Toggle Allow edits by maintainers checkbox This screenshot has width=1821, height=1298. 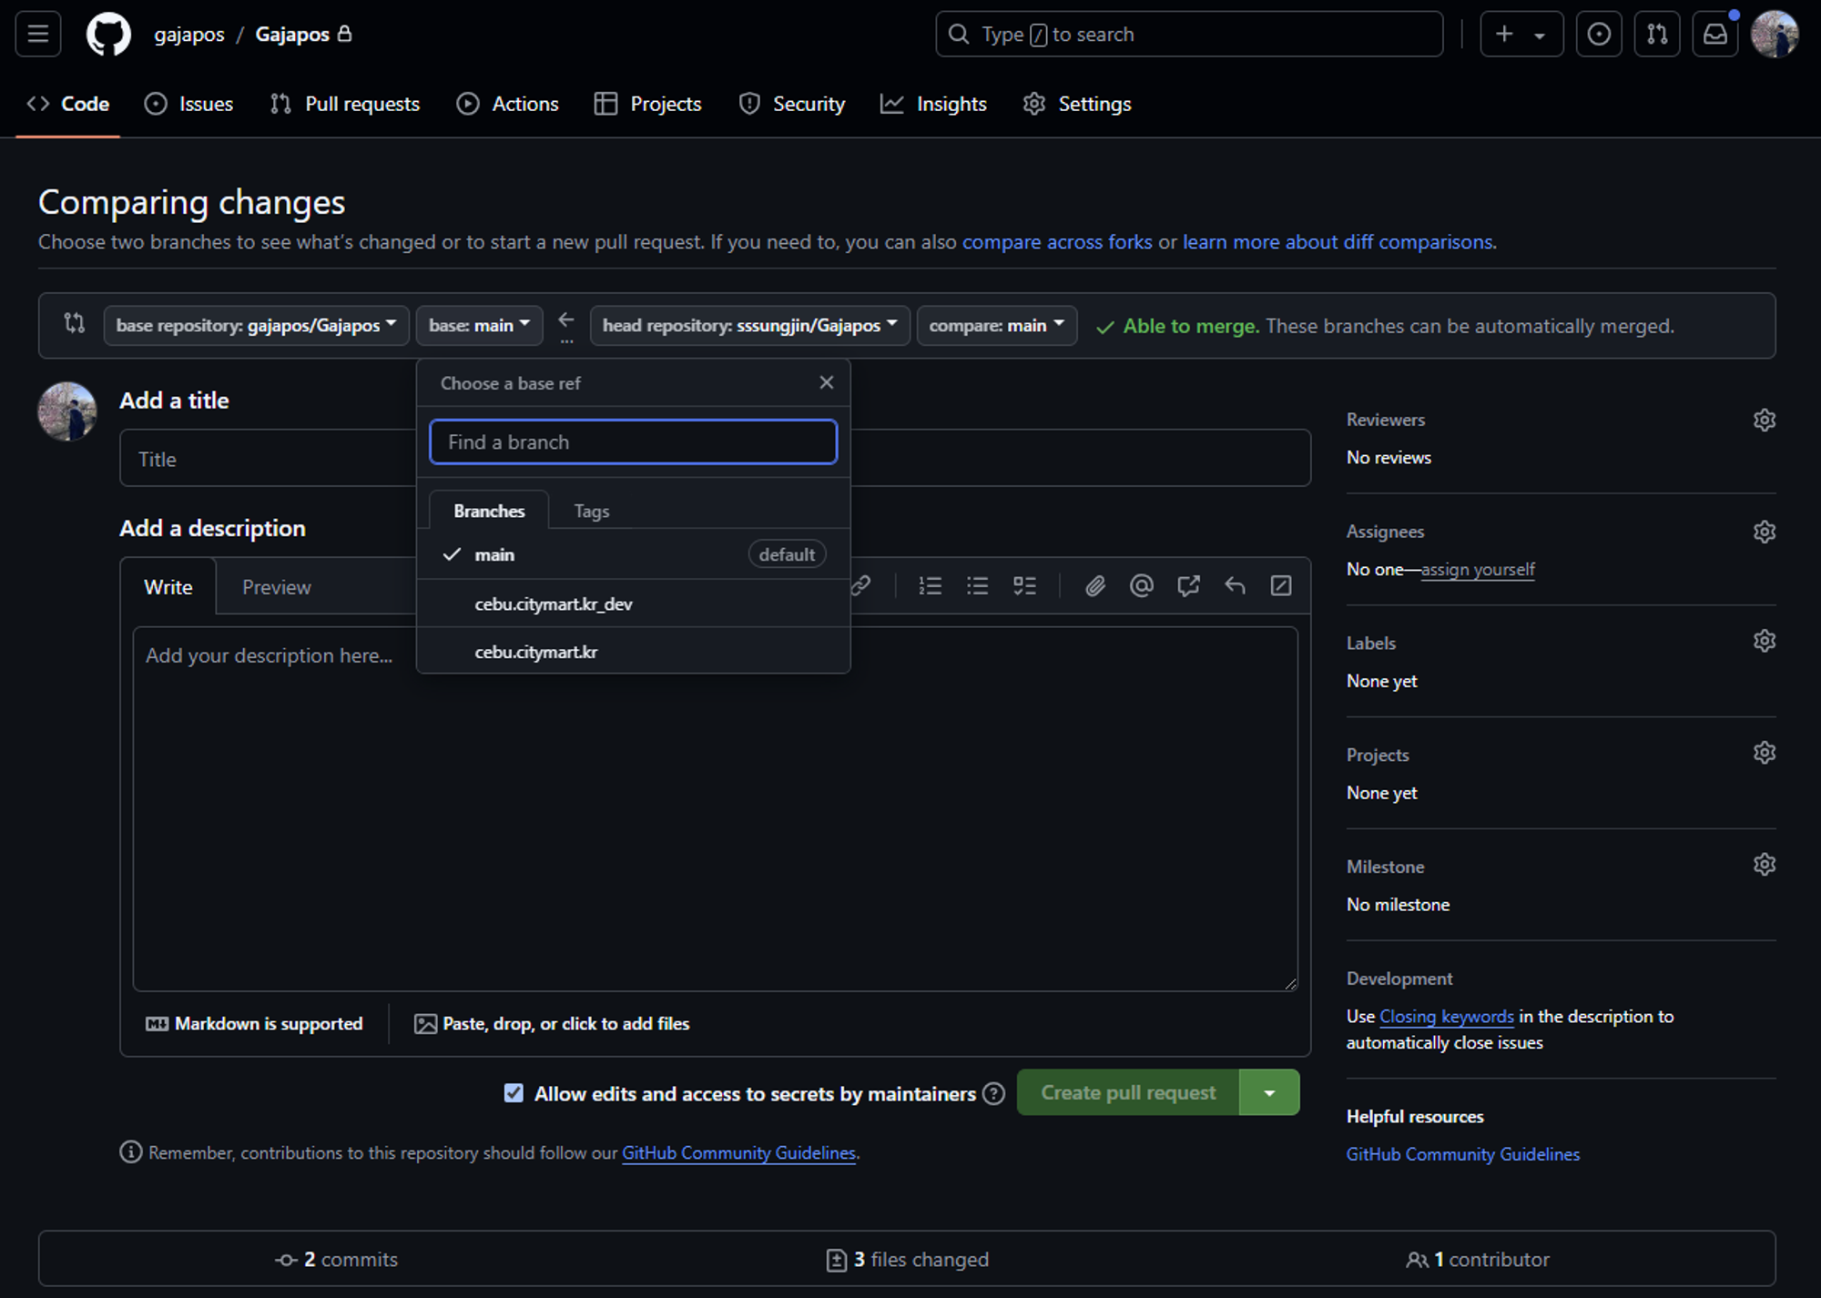514,1093
